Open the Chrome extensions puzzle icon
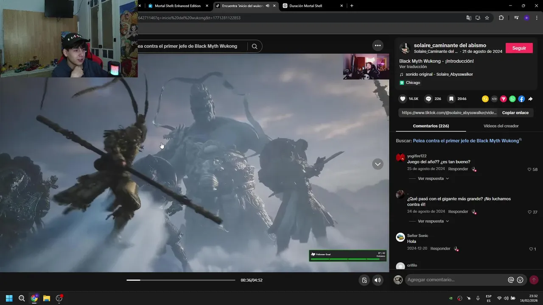Screen dimensions: 543x305 point(501,18)
